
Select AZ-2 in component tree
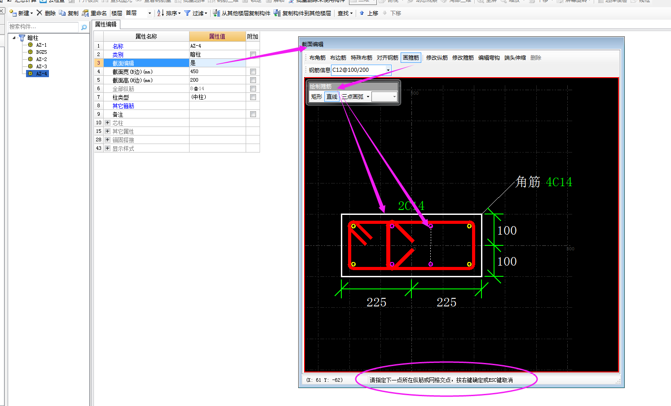click(41, 59)
